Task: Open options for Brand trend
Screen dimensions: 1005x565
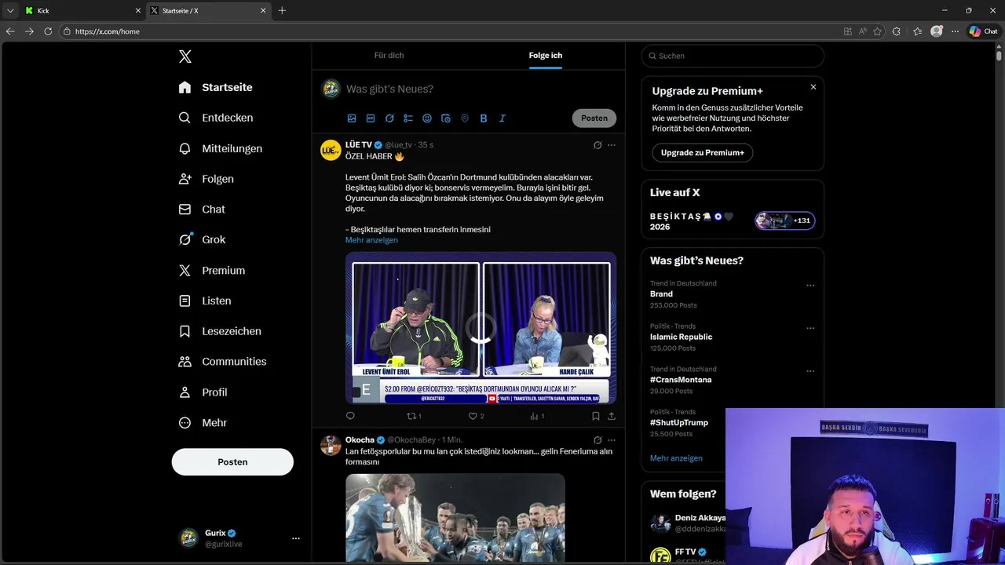Action: [x=810, y=285]
